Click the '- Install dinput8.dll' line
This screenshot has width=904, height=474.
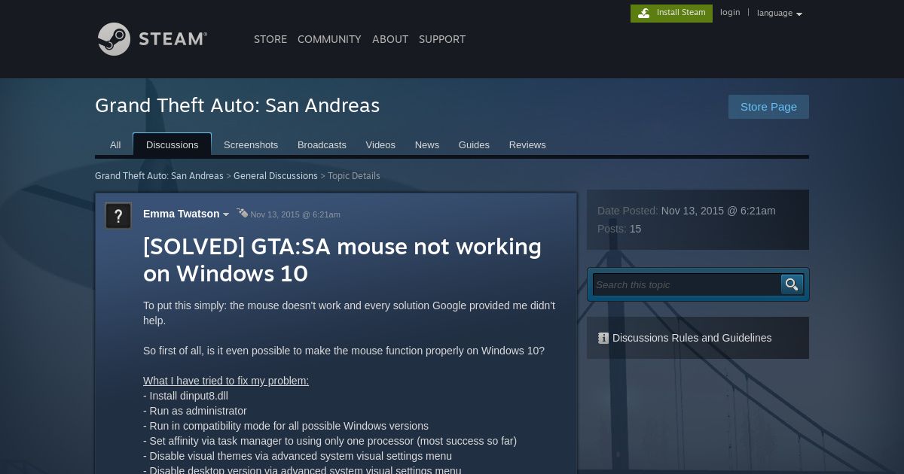point(185,396)
